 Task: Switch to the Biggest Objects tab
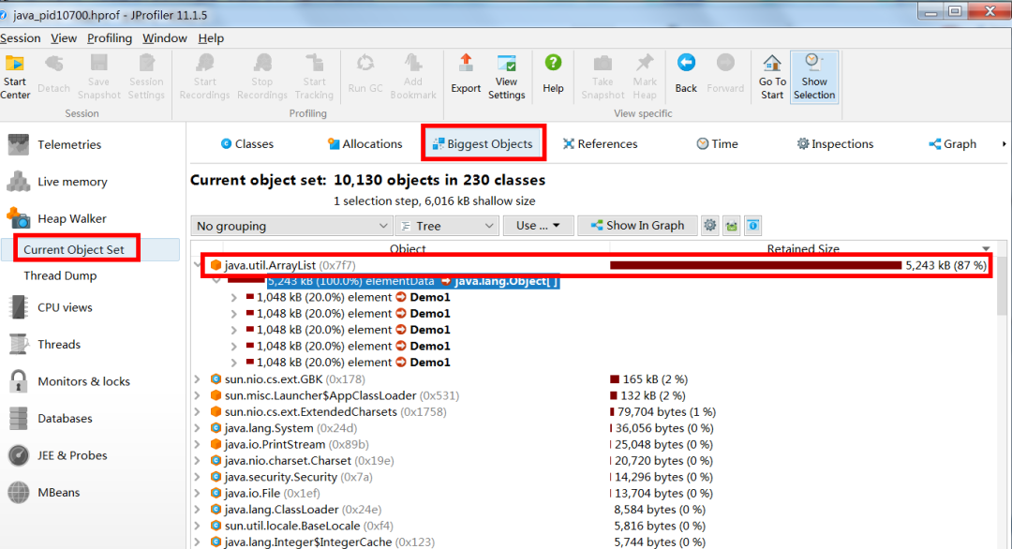[483, 144]
